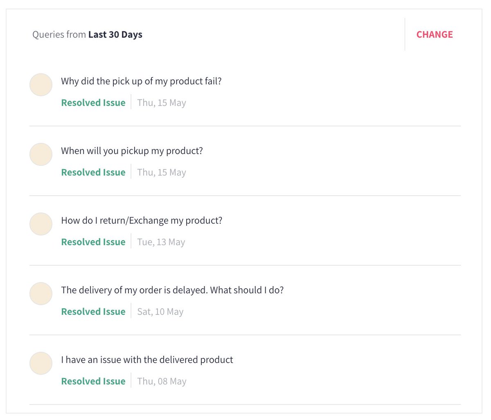This screenshot has height=420, width=491.
Task: Click the avatar circle beside 'When will you pickup my product?'
Action: [x=41, y=154]
